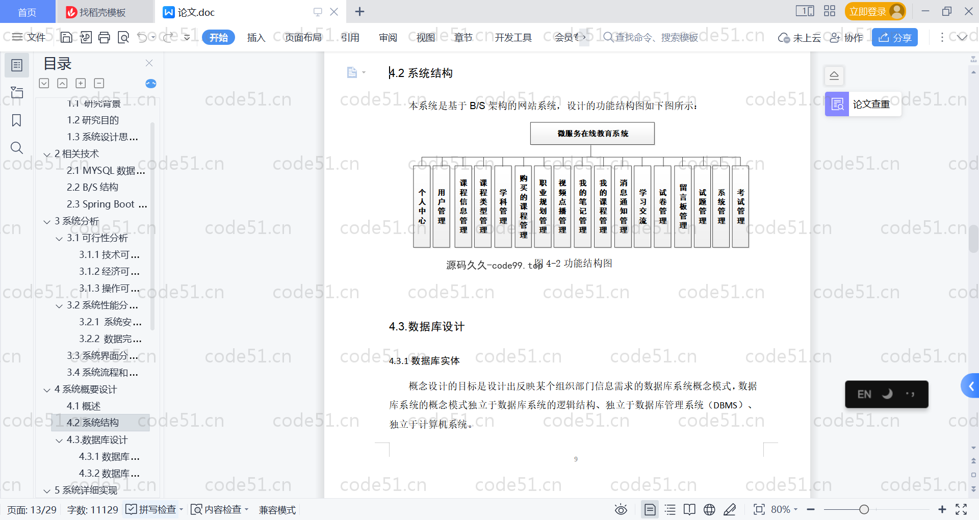Click the 未上云 cloud status button
The width and height of the screenshot is (979, 520).
(799, 38)
